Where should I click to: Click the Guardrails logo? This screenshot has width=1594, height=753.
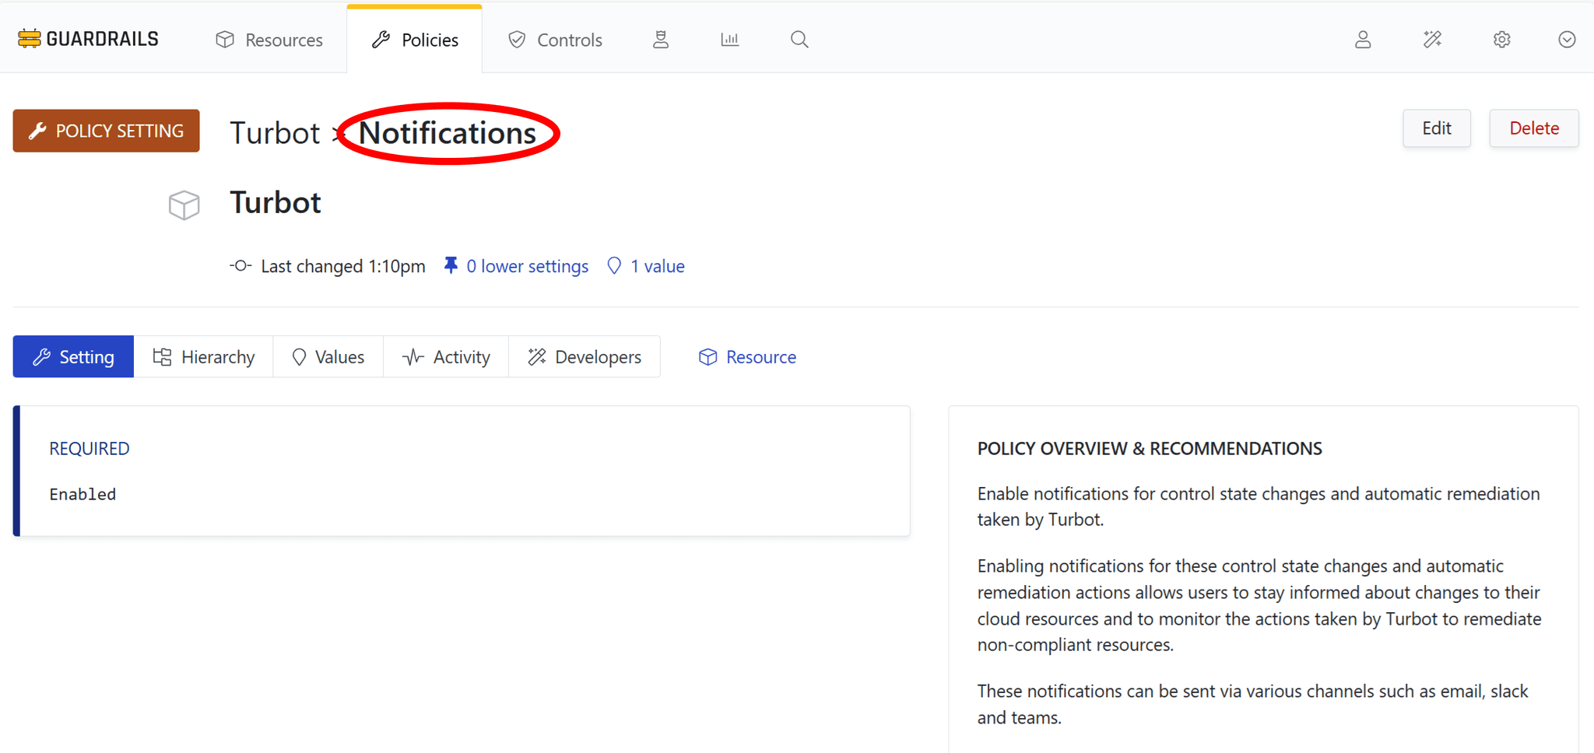tap(88, 38)
